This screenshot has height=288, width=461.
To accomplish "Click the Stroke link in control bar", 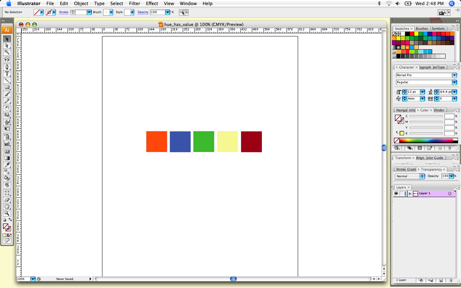I will [64, 12].
